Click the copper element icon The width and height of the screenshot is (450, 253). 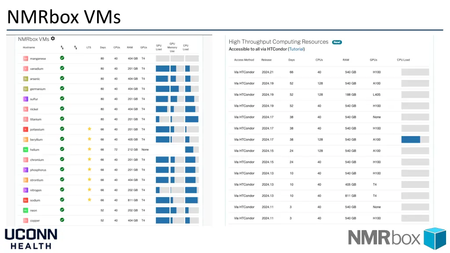[25, 220]
